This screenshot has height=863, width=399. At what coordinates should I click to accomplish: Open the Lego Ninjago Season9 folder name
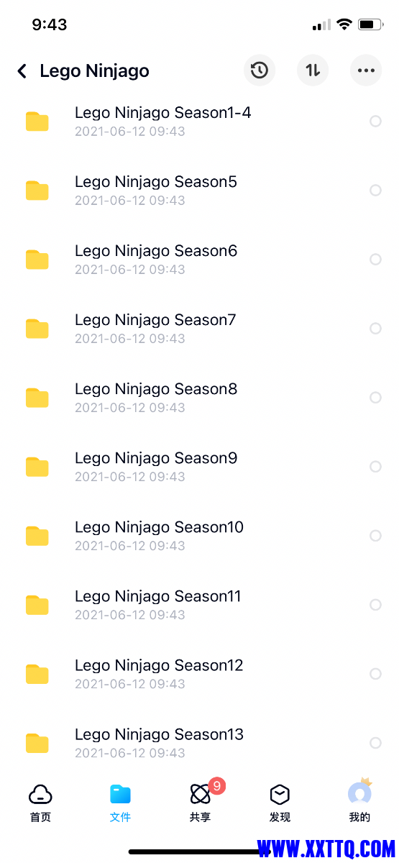click(156, 458)
